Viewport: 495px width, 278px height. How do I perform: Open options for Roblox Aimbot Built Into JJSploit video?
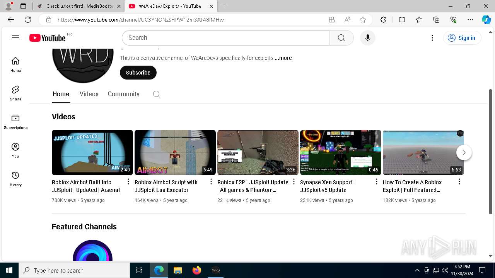128,181
